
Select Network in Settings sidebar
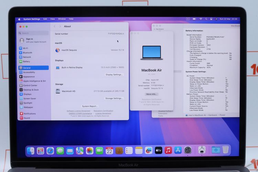[x=34, y=57]
